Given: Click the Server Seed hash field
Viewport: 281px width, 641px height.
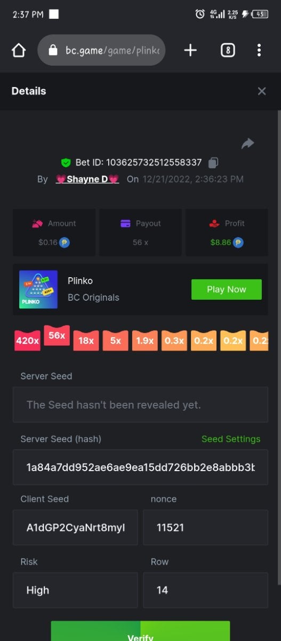Looking at the screenshot, I should pyautogui.click(x=140, y=467).
